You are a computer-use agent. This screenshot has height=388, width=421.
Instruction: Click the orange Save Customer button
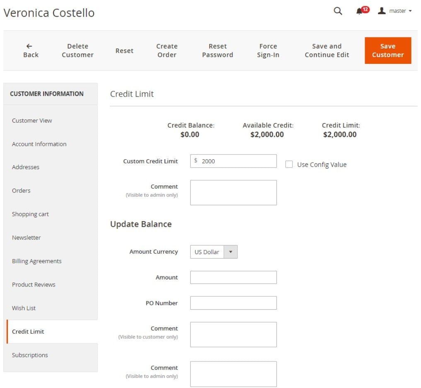tap(388, 51)
